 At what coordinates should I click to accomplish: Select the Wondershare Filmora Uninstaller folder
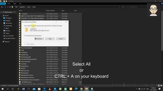50,80
